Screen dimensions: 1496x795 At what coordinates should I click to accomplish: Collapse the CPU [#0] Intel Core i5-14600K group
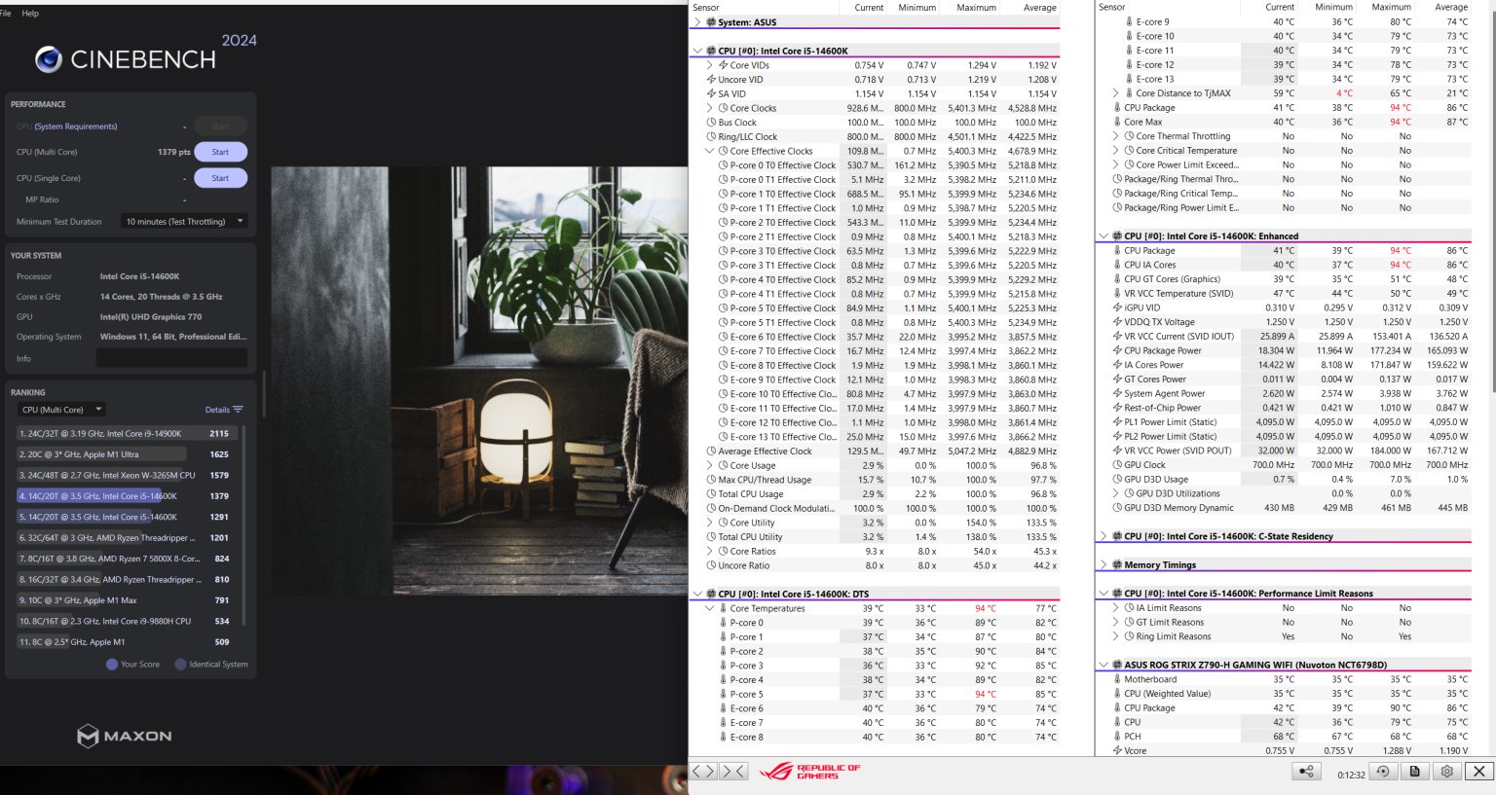pos(697,51)
